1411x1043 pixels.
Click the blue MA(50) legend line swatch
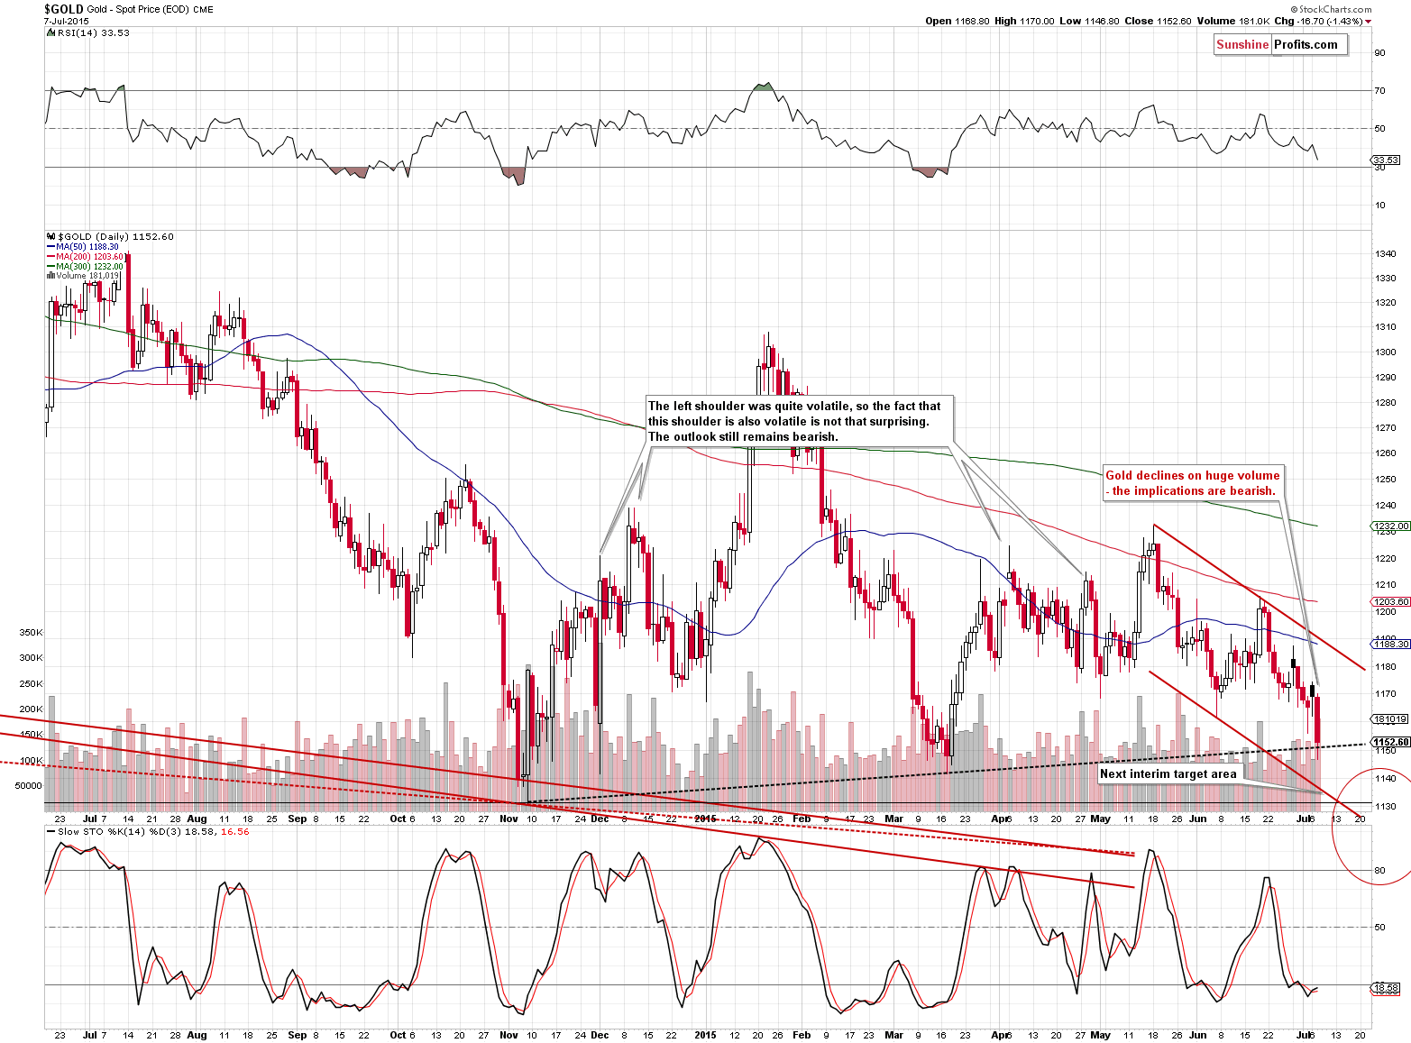pos(50,246)
